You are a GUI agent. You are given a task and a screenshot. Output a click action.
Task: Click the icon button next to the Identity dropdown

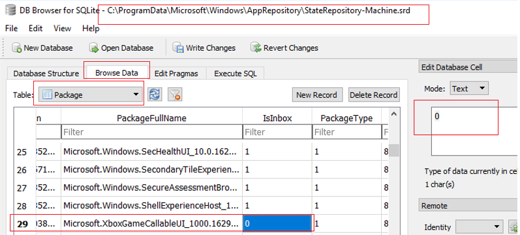click(513, 227)
